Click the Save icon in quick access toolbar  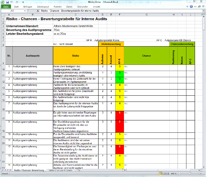point(8,2)
